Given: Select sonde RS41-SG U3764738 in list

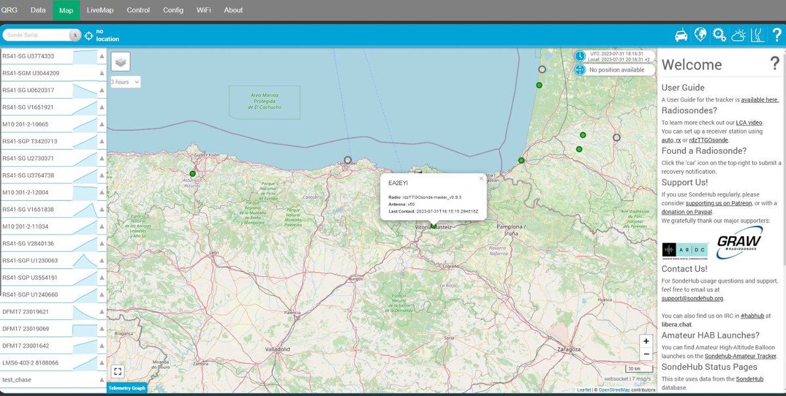Looking at the screenshot, I should [53, 175].
